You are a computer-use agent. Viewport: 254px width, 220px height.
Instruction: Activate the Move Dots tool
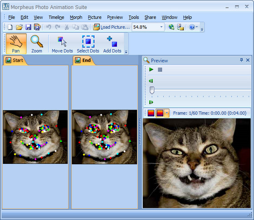[x=62, y=43]
